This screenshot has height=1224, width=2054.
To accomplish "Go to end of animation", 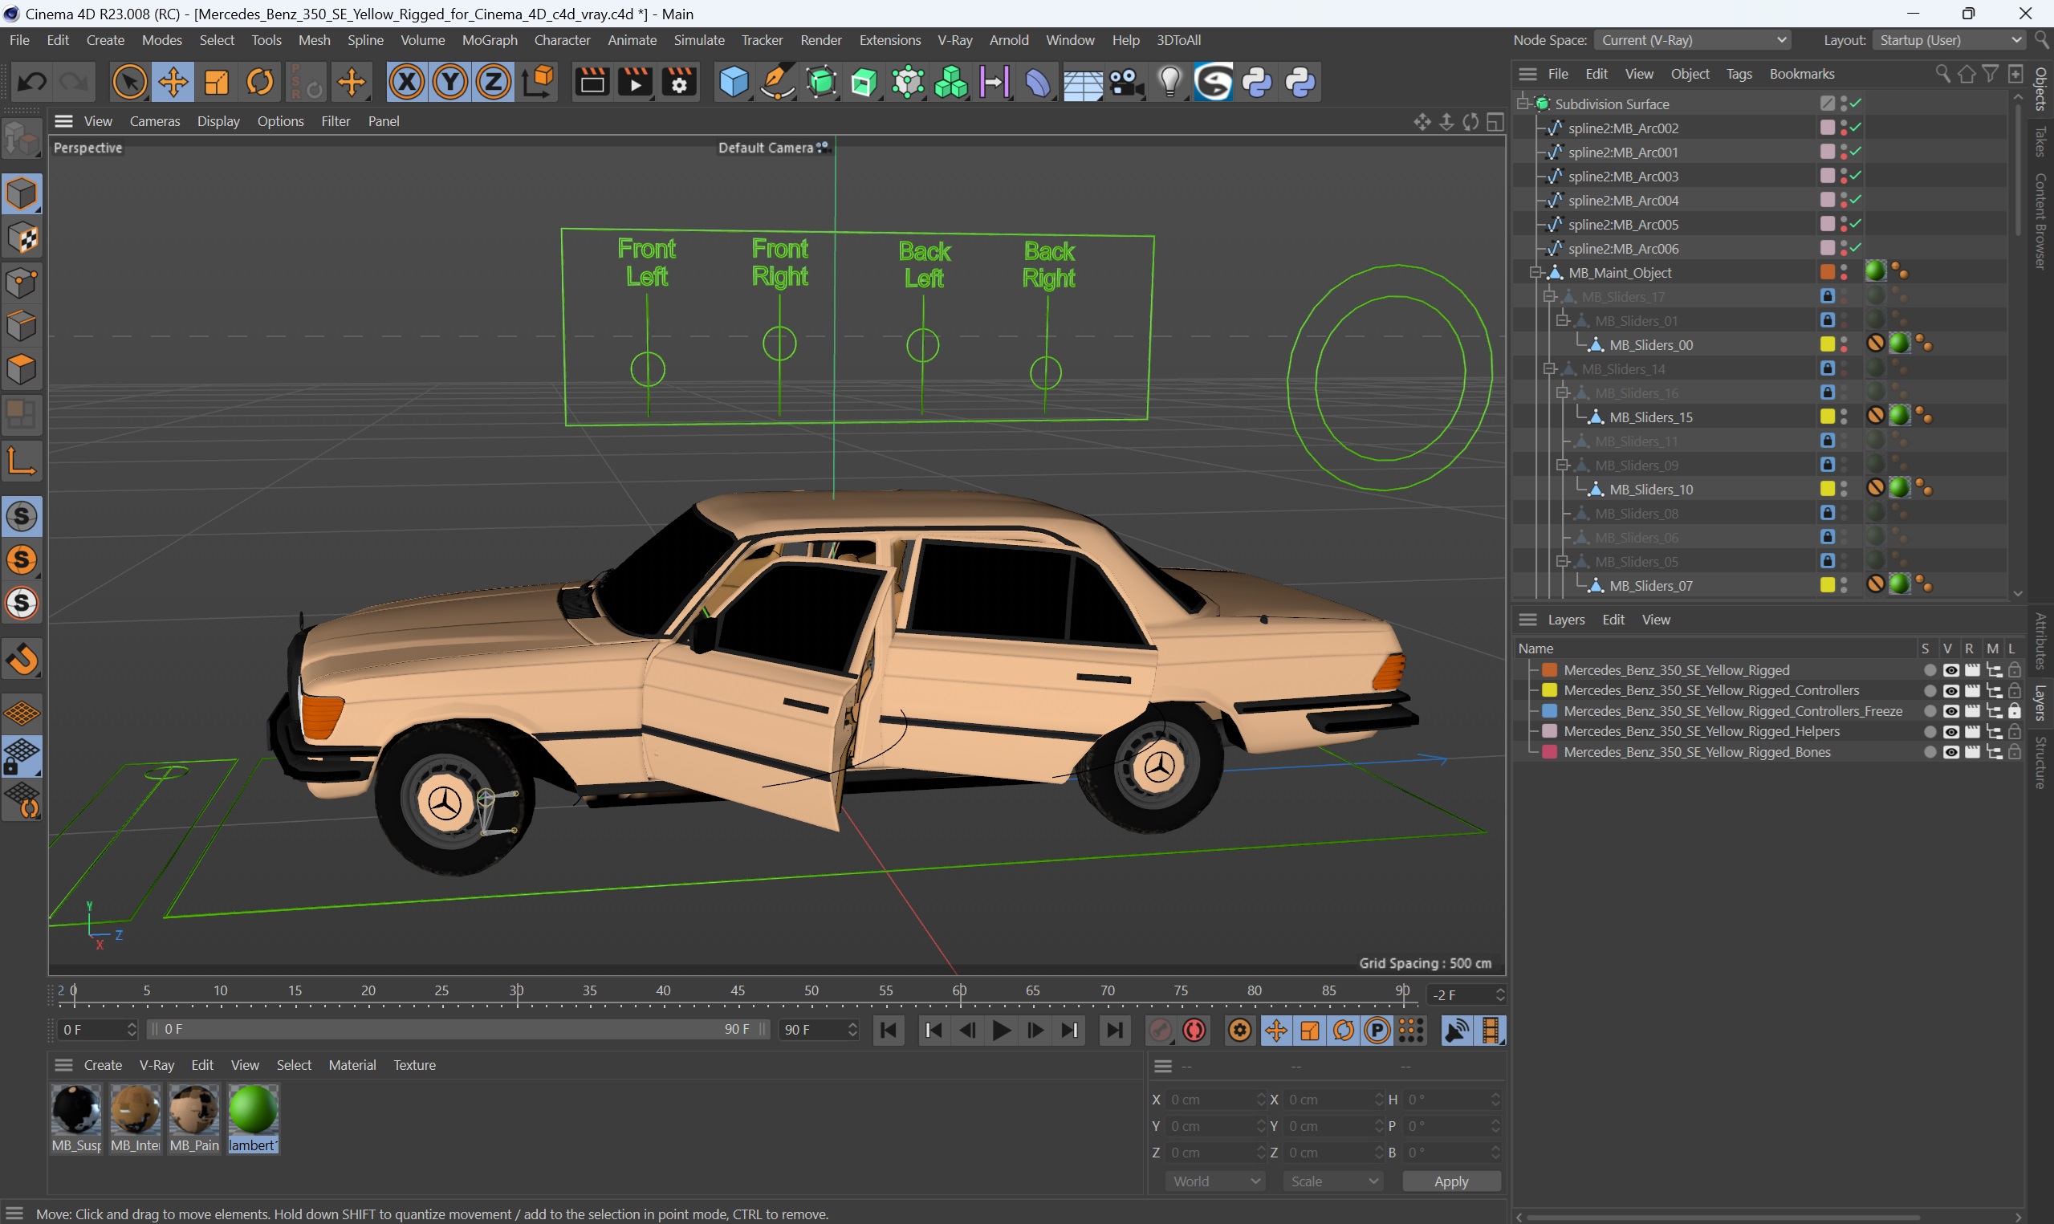I will pyautogui.click(x=1115, y=1031).
